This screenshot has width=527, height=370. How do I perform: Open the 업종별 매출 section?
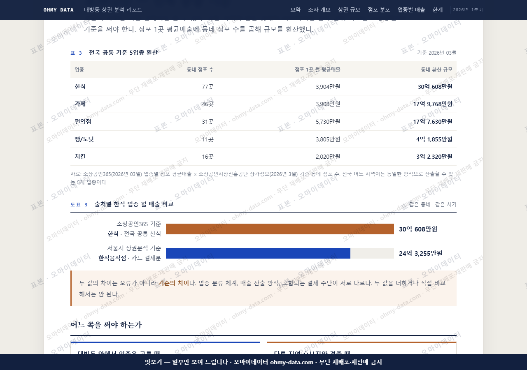coord(411,10)
